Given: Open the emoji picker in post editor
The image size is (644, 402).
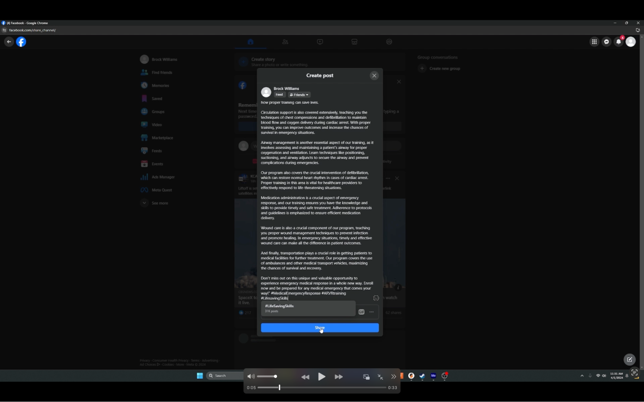Looking at the screenshot, I should 376,298.
